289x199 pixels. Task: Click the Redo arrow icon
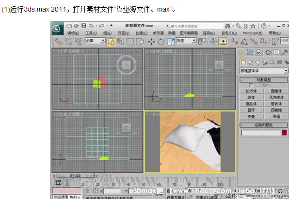[x=102, y=26]
